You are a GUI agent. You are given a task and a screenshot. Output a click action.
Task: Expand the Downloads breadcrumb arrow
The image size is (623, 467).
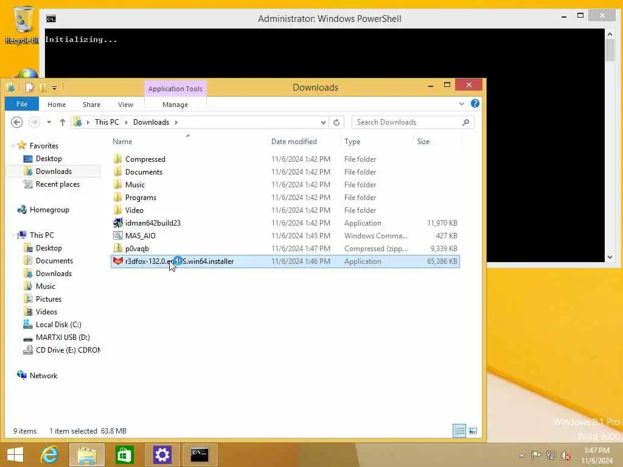176,122
